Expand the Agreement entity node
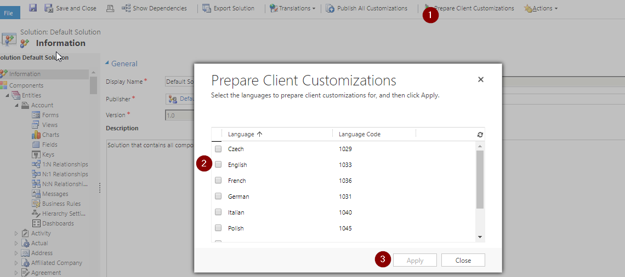The height and width of the screenshot is (277, 625). (x=16, y=273)
